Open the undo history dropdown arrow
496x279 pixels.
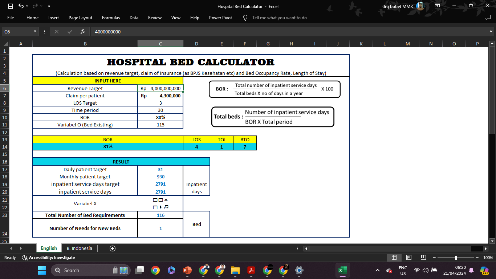click(x=27, y=6)
